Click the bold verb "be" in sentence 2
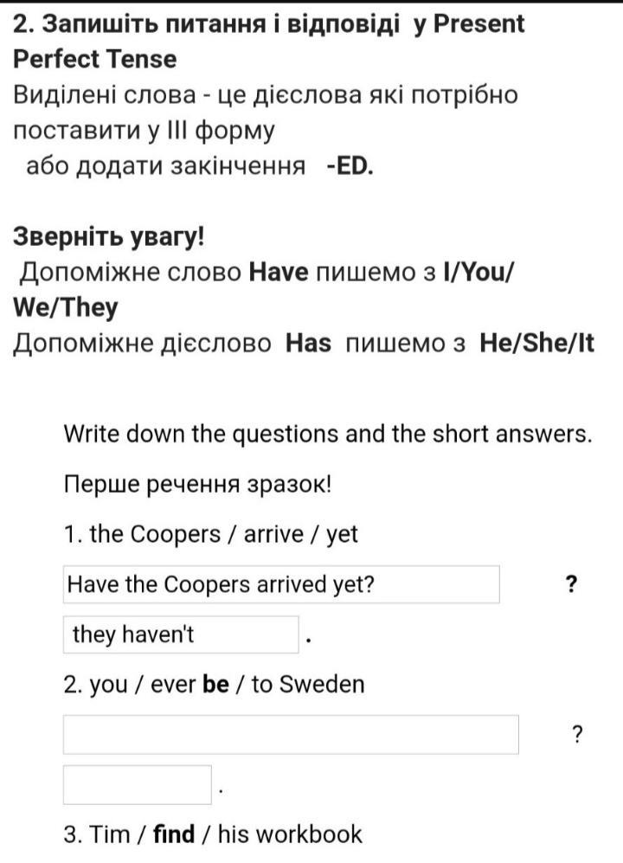Viewport: 623px width, 863px height. pyautogui.click(x=215, y=684)
